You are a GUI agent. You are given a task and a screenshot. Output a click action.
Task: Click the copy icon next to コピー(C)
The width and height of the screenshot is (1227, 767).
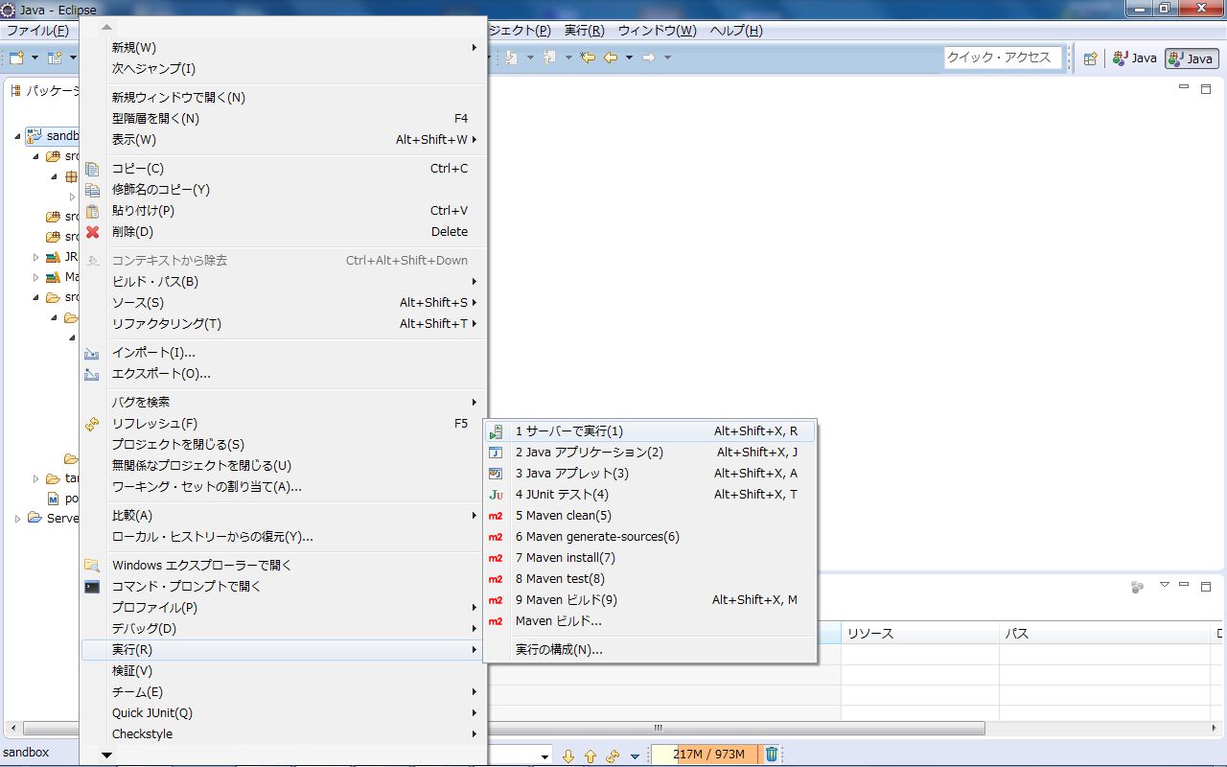[x=92, y=169]
